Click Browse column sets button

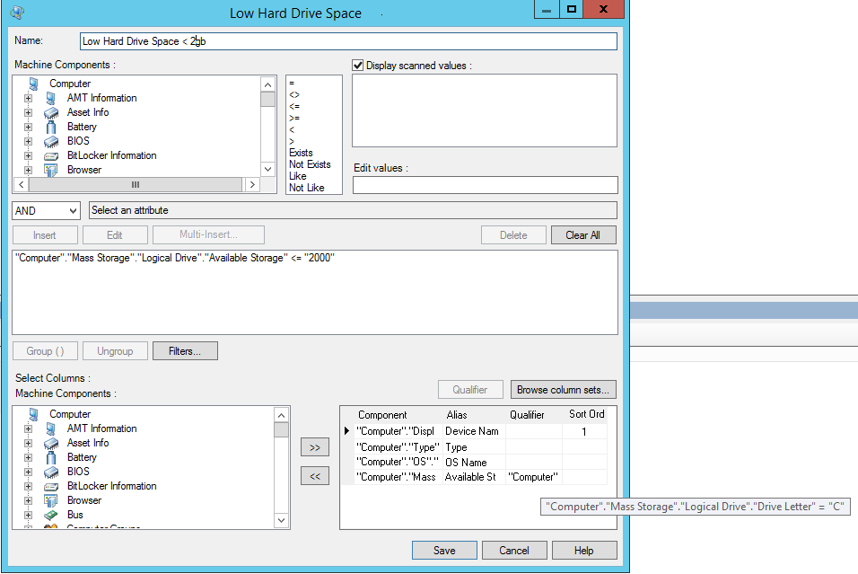pos(564,390)
